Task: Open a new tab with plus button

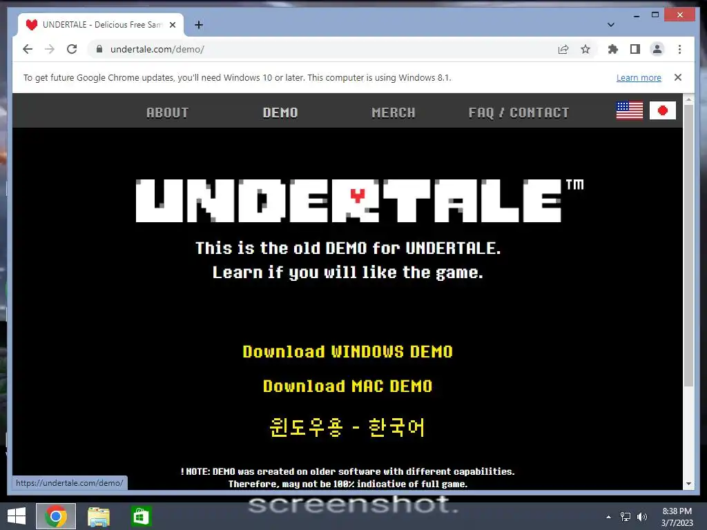Action: coord(198,25)
